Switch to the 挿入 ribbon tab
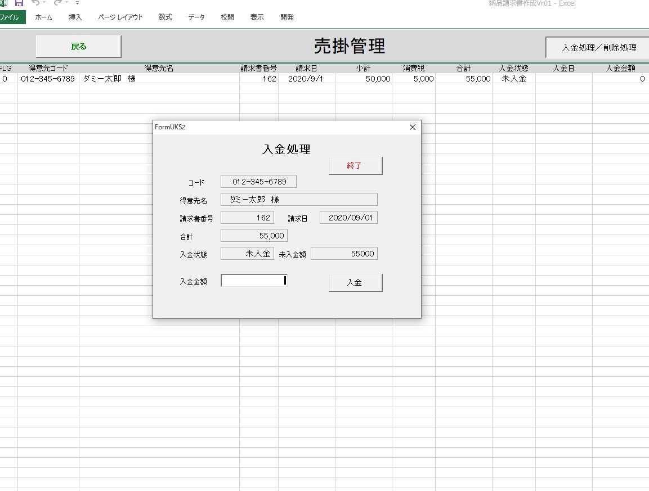649x491 pixels. (x=75, y=17)
